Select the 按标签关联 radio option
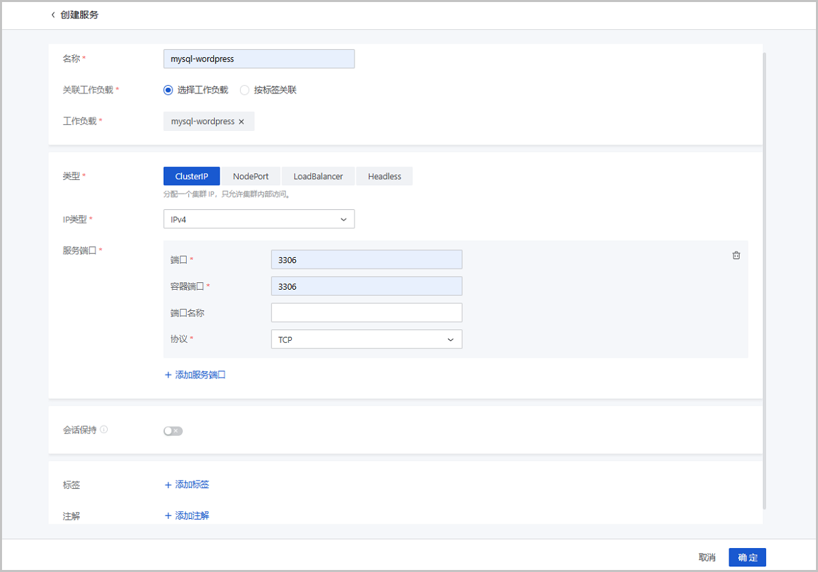The width and height of the screenshot is (818, 572). 244,90
